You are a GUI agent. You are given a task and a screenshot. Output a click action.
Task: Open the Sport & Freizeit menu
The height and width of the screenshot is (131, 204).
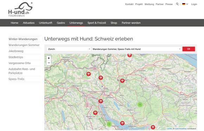point(97,23)
